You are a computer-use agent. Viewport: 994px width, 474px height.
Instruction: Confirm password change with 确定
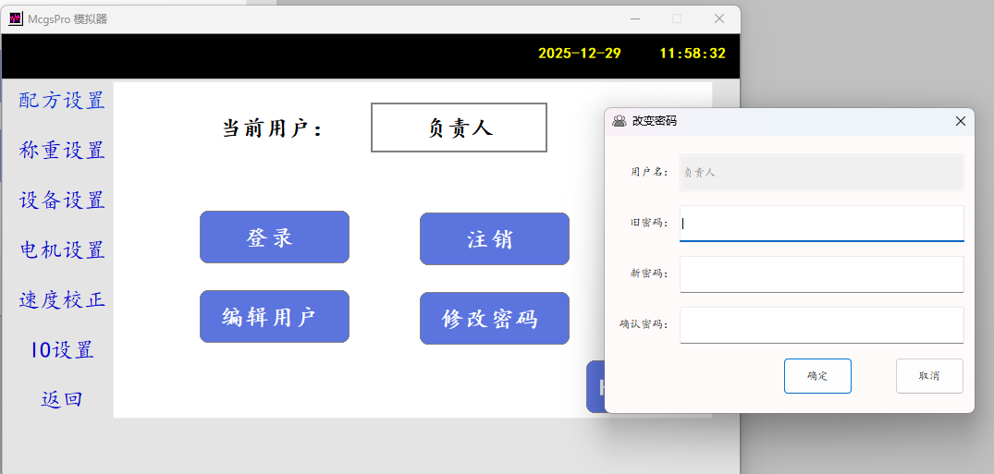tap(817, 376)
